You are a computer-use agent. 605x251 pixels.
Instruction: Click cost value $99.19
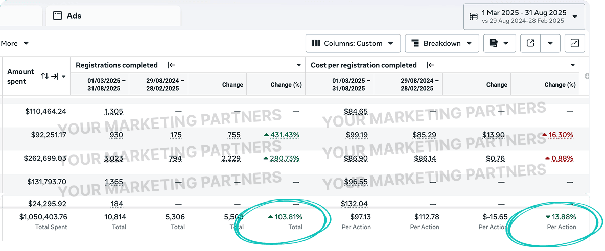pyautogui.click(x=356, y=135)
